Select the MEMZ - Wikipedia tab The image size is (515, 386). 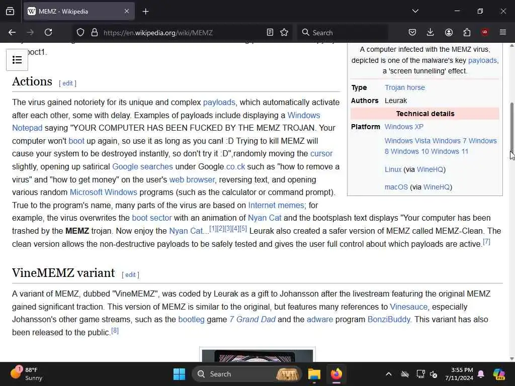point(79,12)
